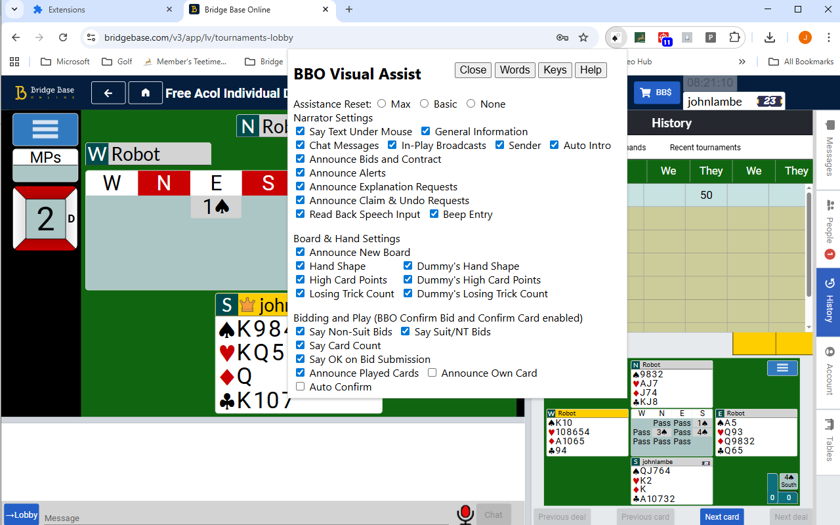Switch to the Extensions browser tab
840x525 pixels.
[x=104, y=10]
